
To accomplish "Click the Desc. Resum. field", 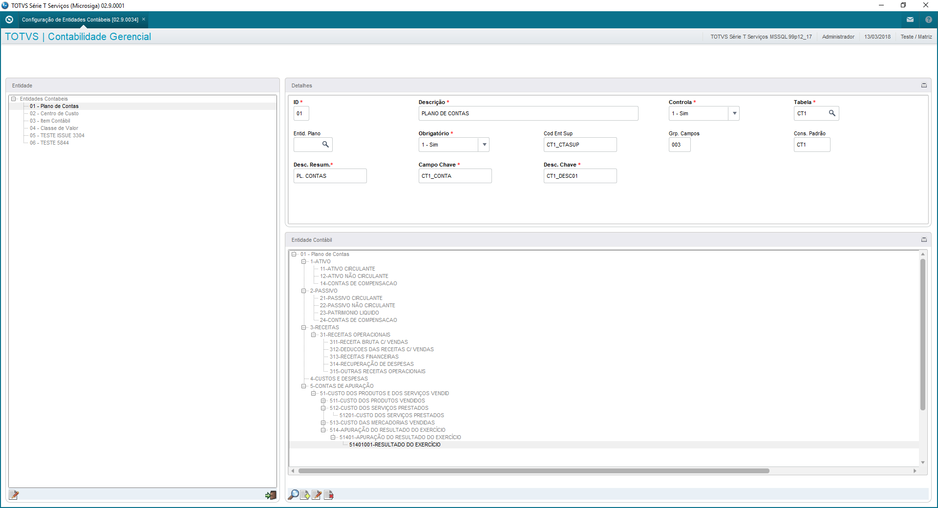I will (x=330, y=176).
